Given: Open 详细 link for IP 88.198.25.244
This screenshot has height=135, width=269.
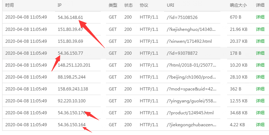Looking at the screenshot, I should (260, 77).
